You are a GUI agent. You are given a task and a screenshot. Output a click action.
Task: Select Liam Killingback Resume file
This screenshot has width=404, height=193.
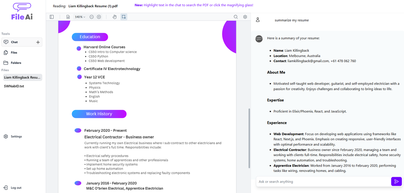click(22, 77)
